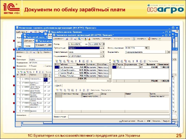
Task: Click the worker selection icon after sort icons
Action: [91, 61]
